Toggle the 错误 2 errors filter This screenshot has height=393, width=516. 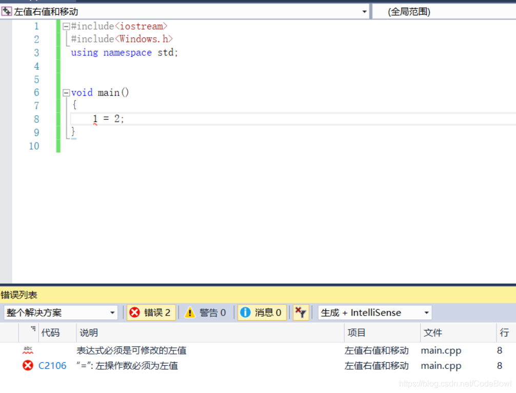click(151, 312)
